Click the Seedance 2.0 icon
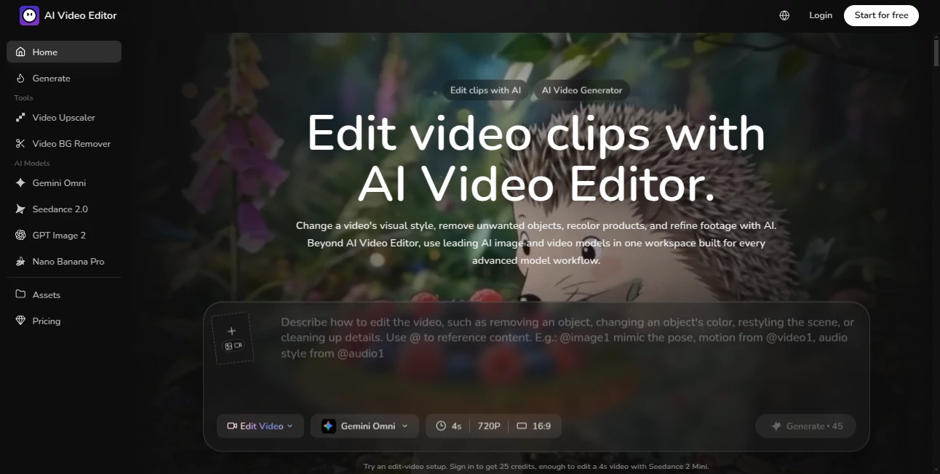The image size is (940, 474). coord(20,209)
